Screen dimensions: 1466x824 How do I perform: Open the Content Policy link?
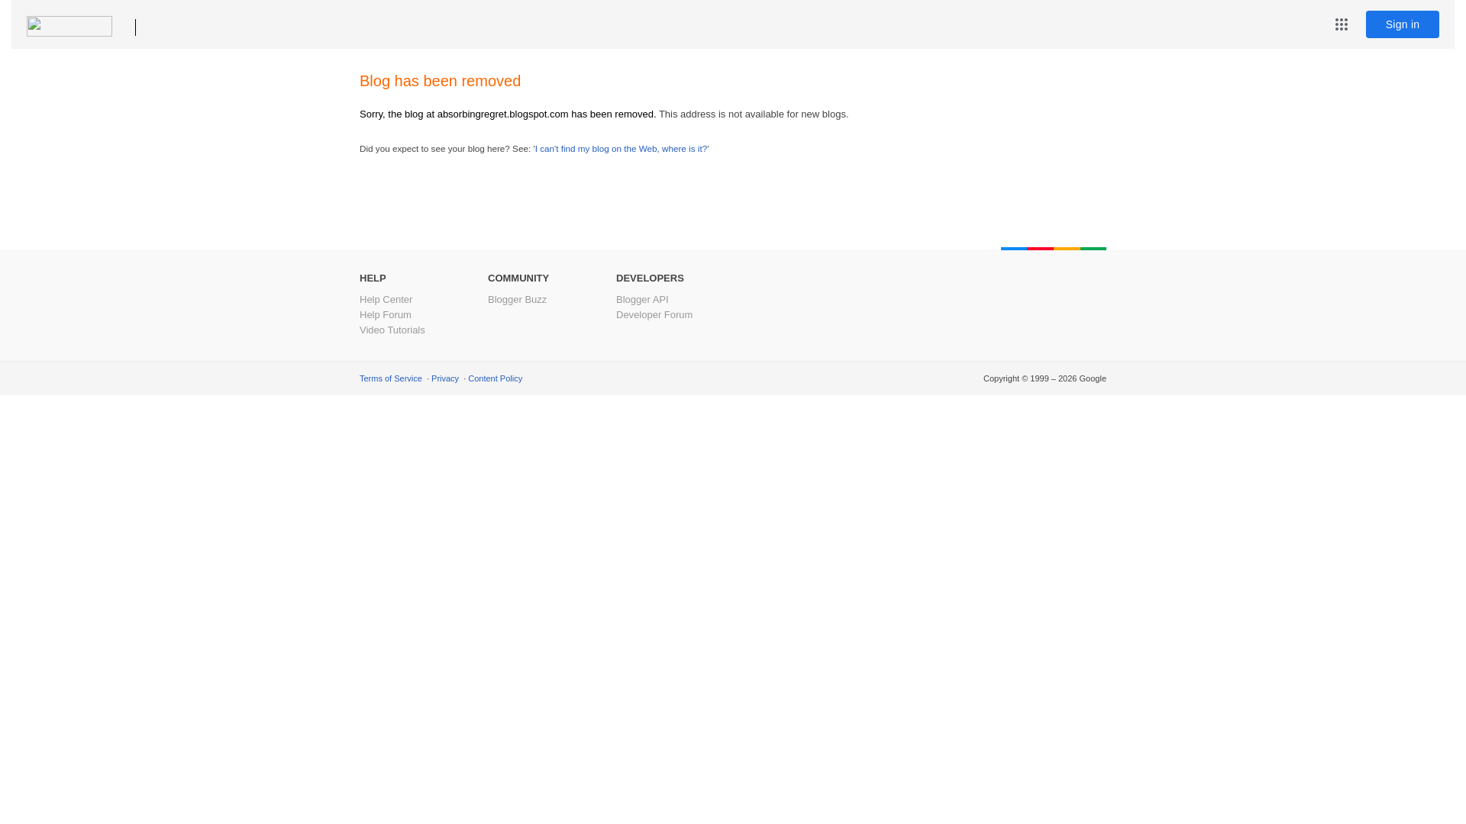495,378
